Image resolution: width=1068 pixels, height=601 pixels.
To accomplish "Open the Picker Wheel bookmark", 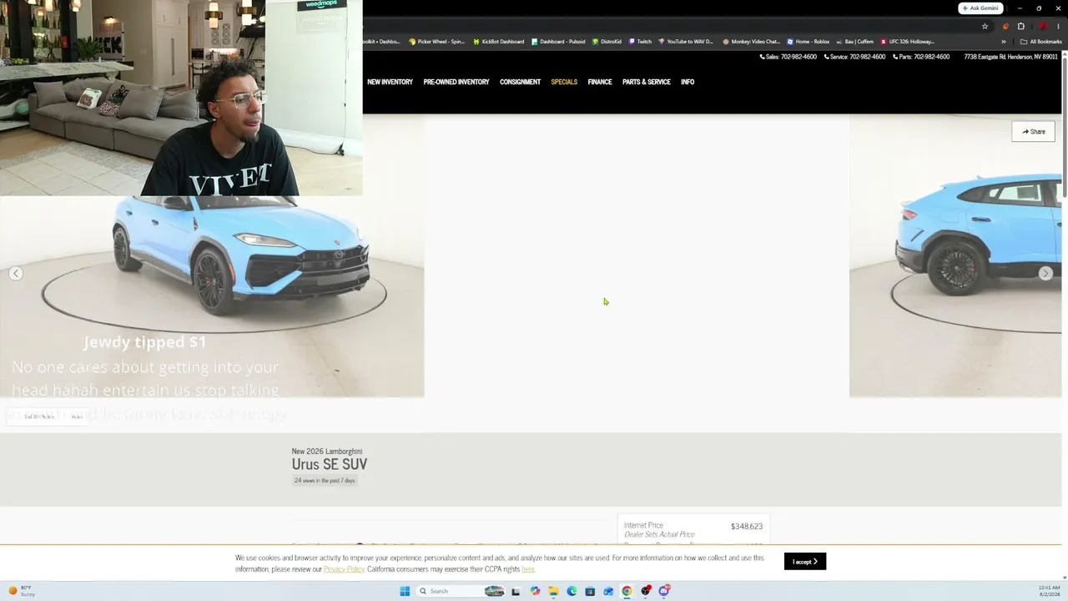I will click(436, 42).
